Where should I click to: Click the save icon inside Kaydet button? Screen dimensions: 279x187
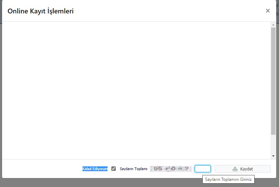(x=235, y=169)
